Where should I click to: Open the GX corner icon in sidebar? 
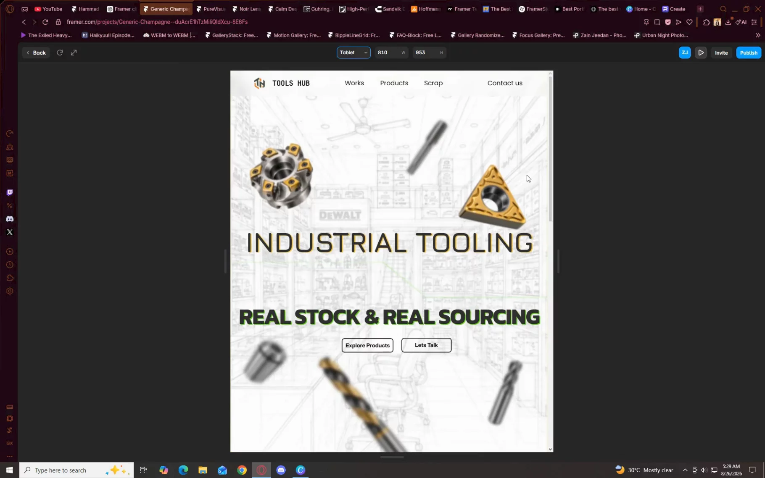point(10,443)
